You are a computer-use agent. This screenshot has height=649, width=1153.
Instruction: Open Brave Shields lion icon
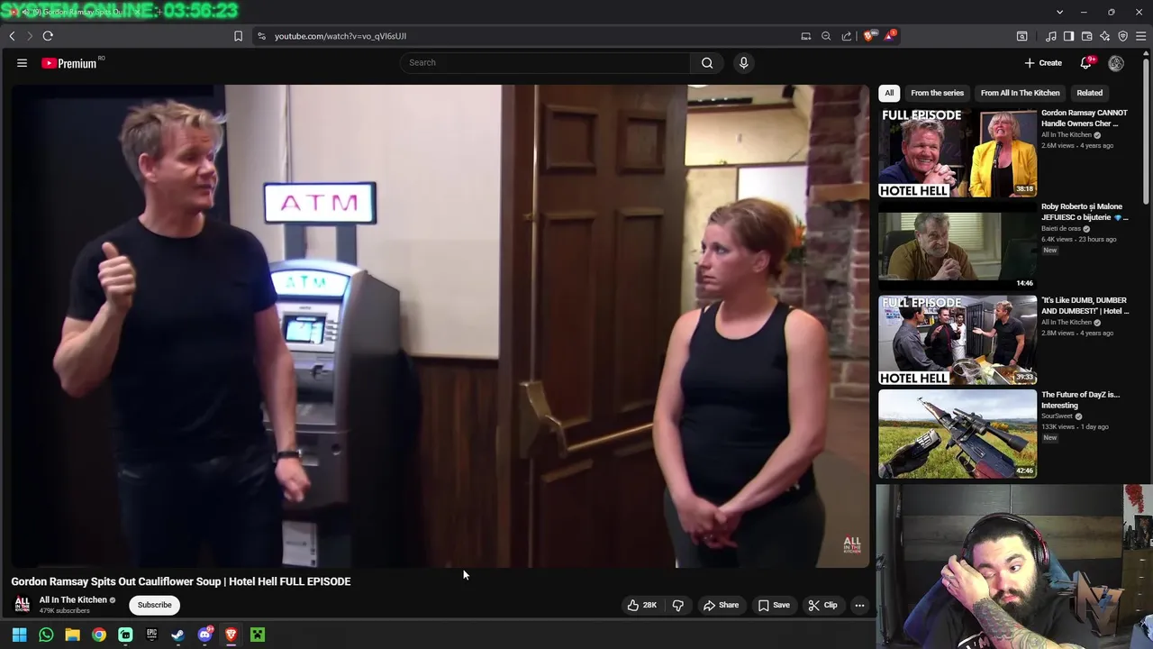(x=868, y=36)
